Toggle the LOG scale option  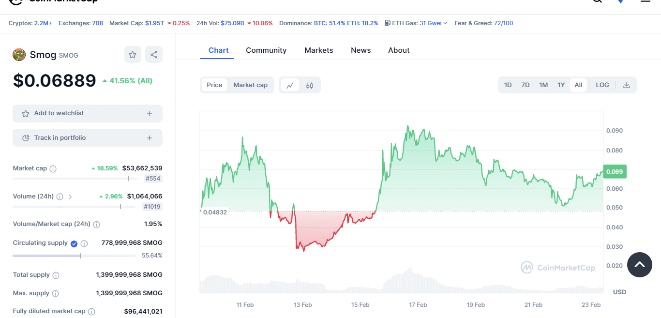[x=602, y=85]
